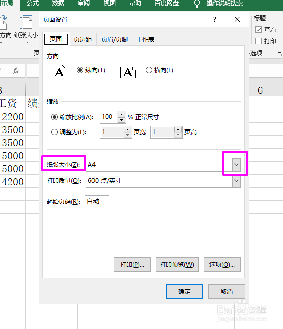
Task: Open the 百度网盘 ribbon tab
Action: point(167,3)
